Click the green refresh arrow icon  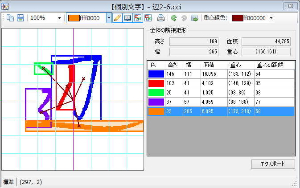pos(174,18)
